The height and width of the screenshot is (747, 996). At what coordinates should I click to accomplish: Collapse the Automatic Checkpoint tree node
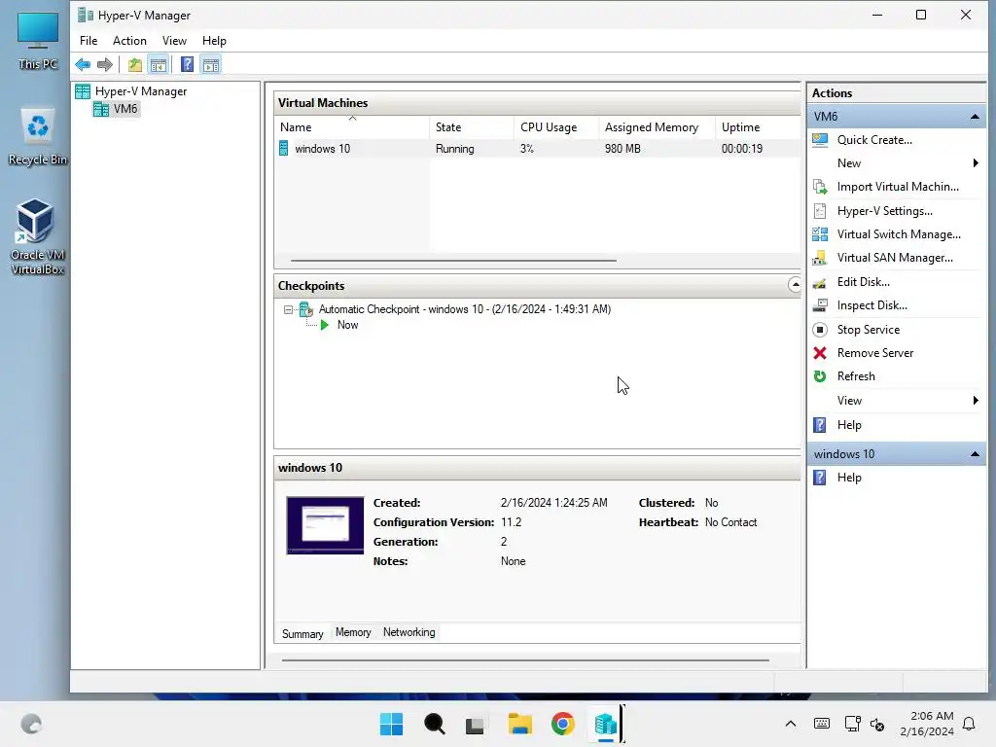click(x=288, y=310)
